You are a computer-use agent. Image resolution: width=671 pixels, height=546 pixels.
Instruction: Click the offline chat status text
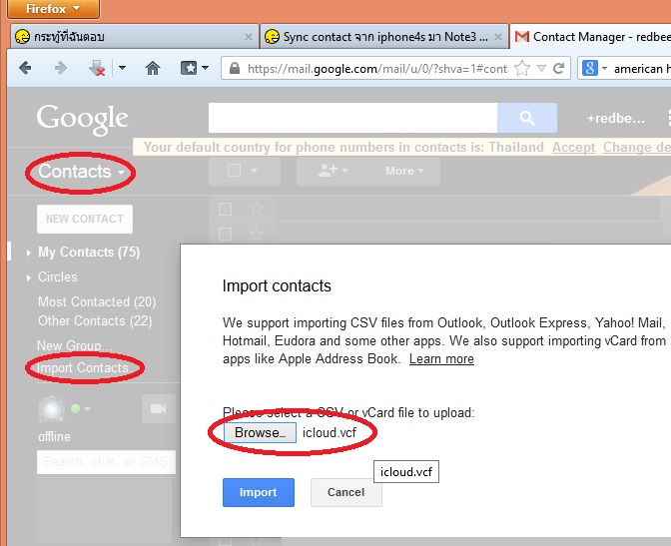click(54, 437)
